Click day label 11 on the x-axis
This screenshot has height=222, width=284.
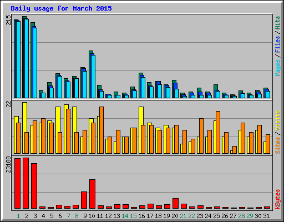point(100,216)
